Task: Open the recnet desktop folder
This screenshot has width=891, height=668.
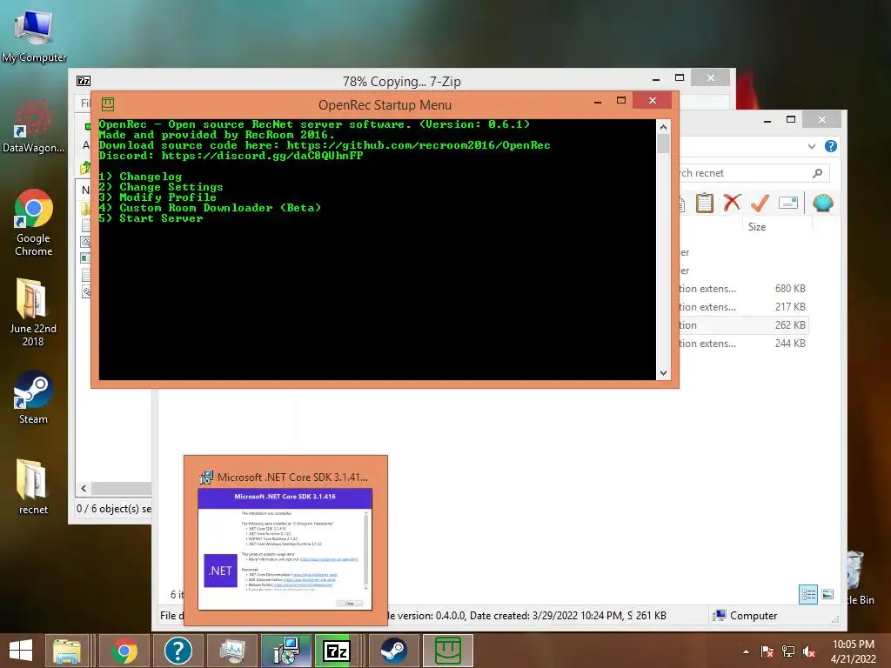Action: [x=33, y=486]
